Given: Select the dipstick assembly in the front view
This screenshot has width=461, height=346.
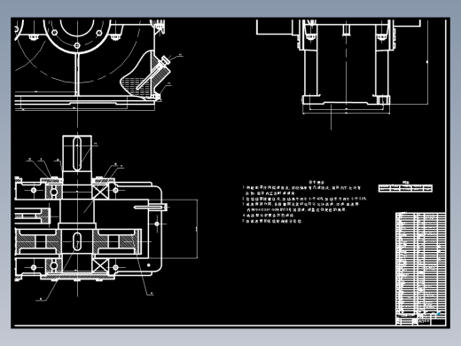Looking at the screenshot, I should 152,74.
